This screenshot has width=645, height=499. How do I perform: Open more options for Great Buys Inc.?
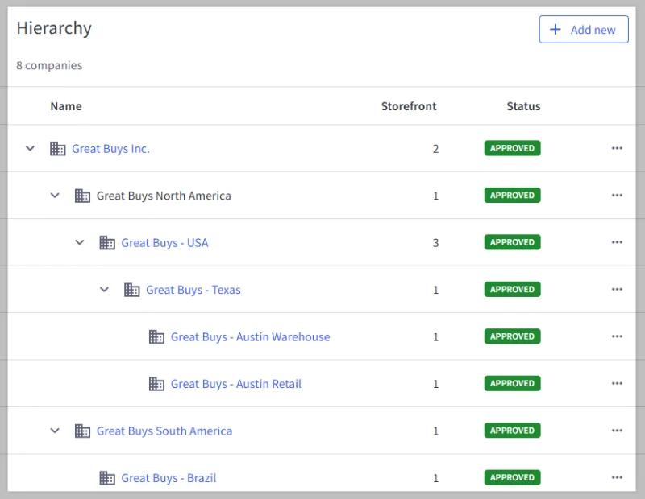pos(617,148)
